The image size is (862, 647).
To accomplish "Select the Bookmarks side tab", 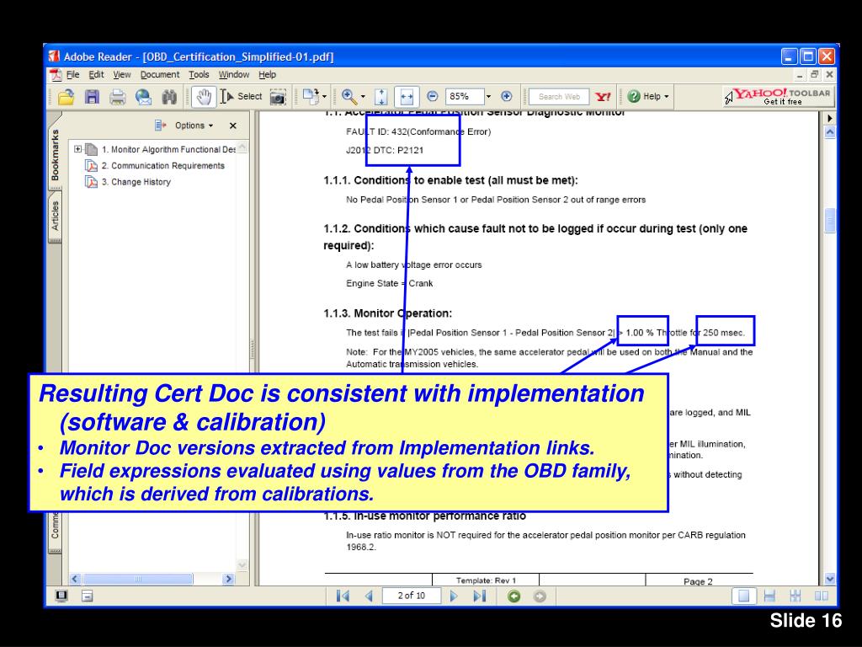I will [55, 155].
